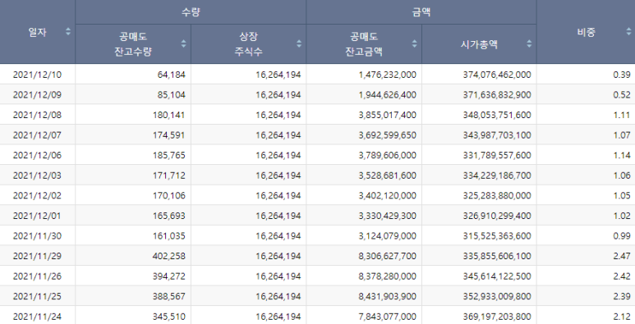Click short balance quantity 161,035
The width and height of the screenshot is (635, 324).
(169, 235)
